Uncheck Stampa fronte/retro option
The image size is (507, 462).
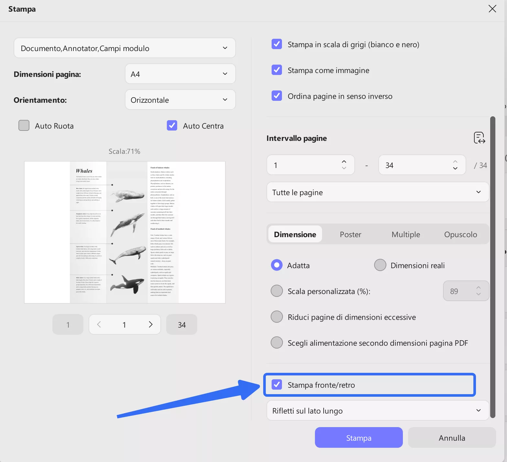277,385
